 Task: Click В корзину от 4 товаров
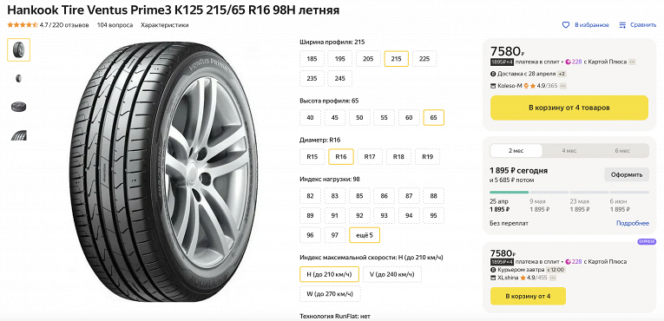[x=569, y=108]
